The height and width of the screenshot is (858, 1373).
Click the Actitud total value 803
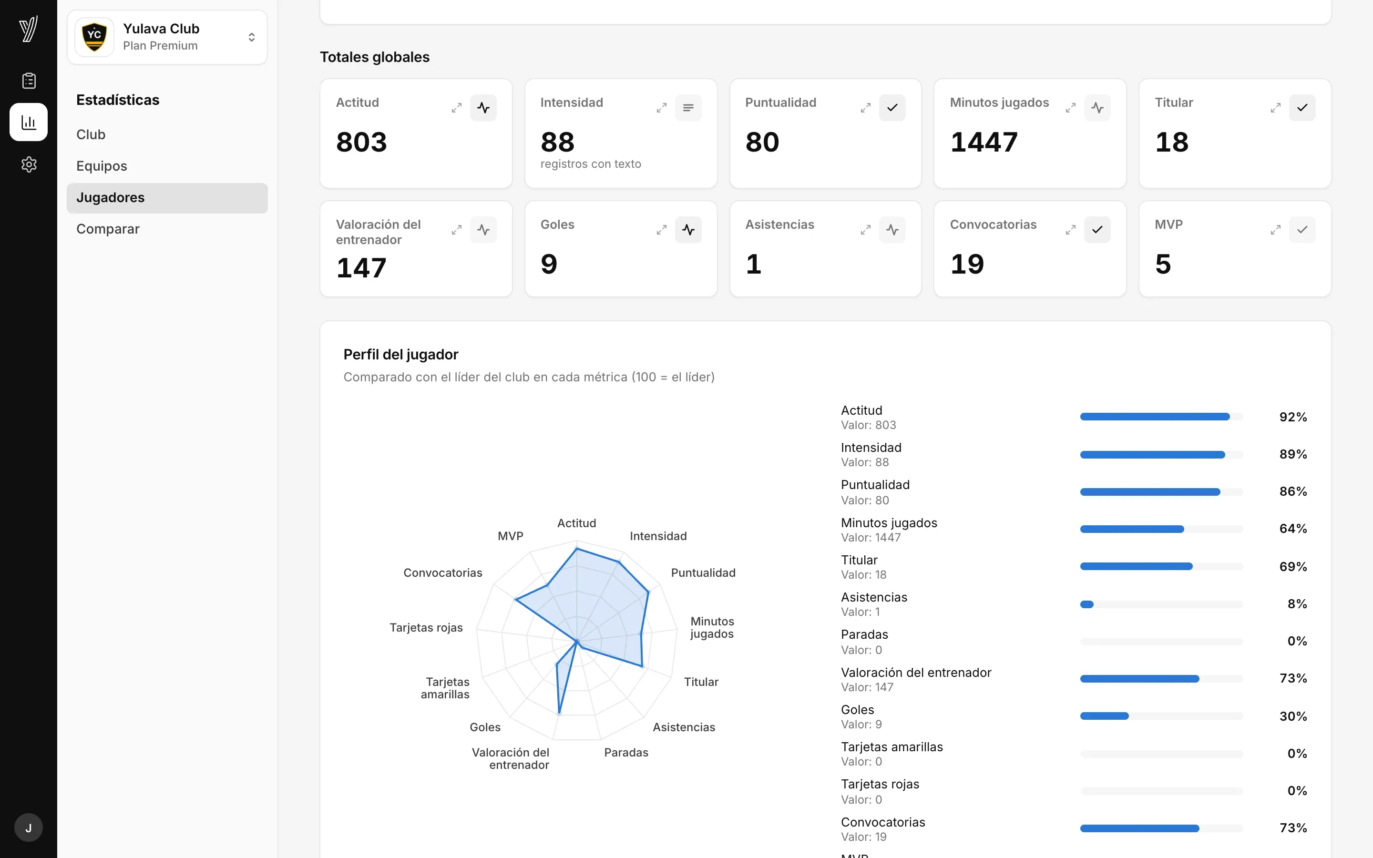click(361, 142)
